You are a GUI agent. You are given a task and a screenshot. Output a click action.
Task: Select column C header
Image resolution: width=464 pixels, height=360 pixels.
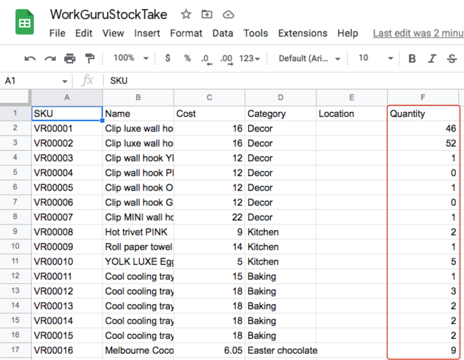[x=209, y=98]
